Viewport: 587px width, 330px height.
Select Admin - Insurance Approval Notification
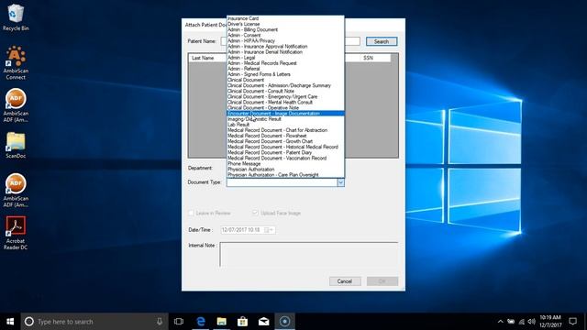(285, 47)
